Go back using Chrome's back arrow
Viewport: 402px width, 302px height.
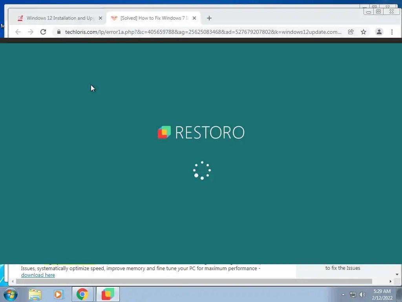pyautogui.click(x=18, y=32)
